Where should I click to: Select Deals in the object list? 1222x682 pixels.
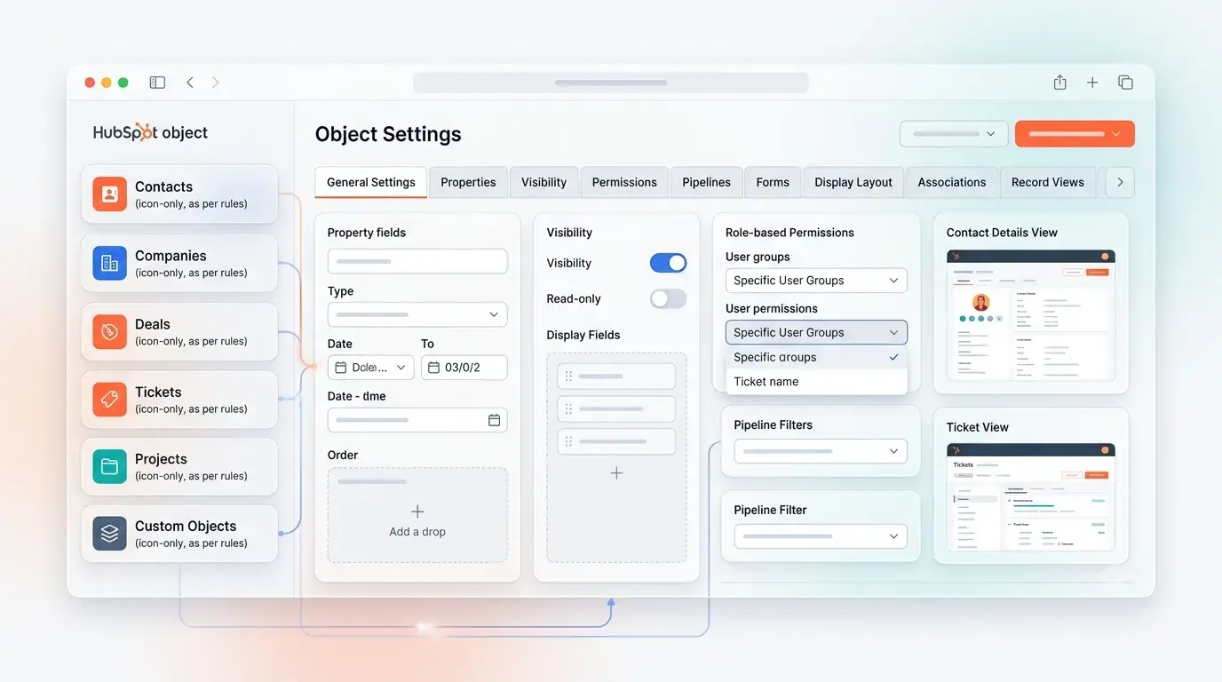pyautogui.click(x=179, y=331)
